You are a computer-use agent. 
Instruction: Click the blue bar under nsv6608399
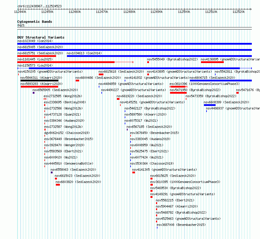coord(209,105)
